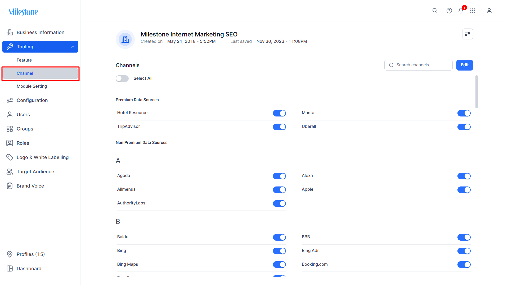This screenshot has height=285, width=508.
Task: Toggle the TripAdvisor channel switch
Action: pos(279,127)
